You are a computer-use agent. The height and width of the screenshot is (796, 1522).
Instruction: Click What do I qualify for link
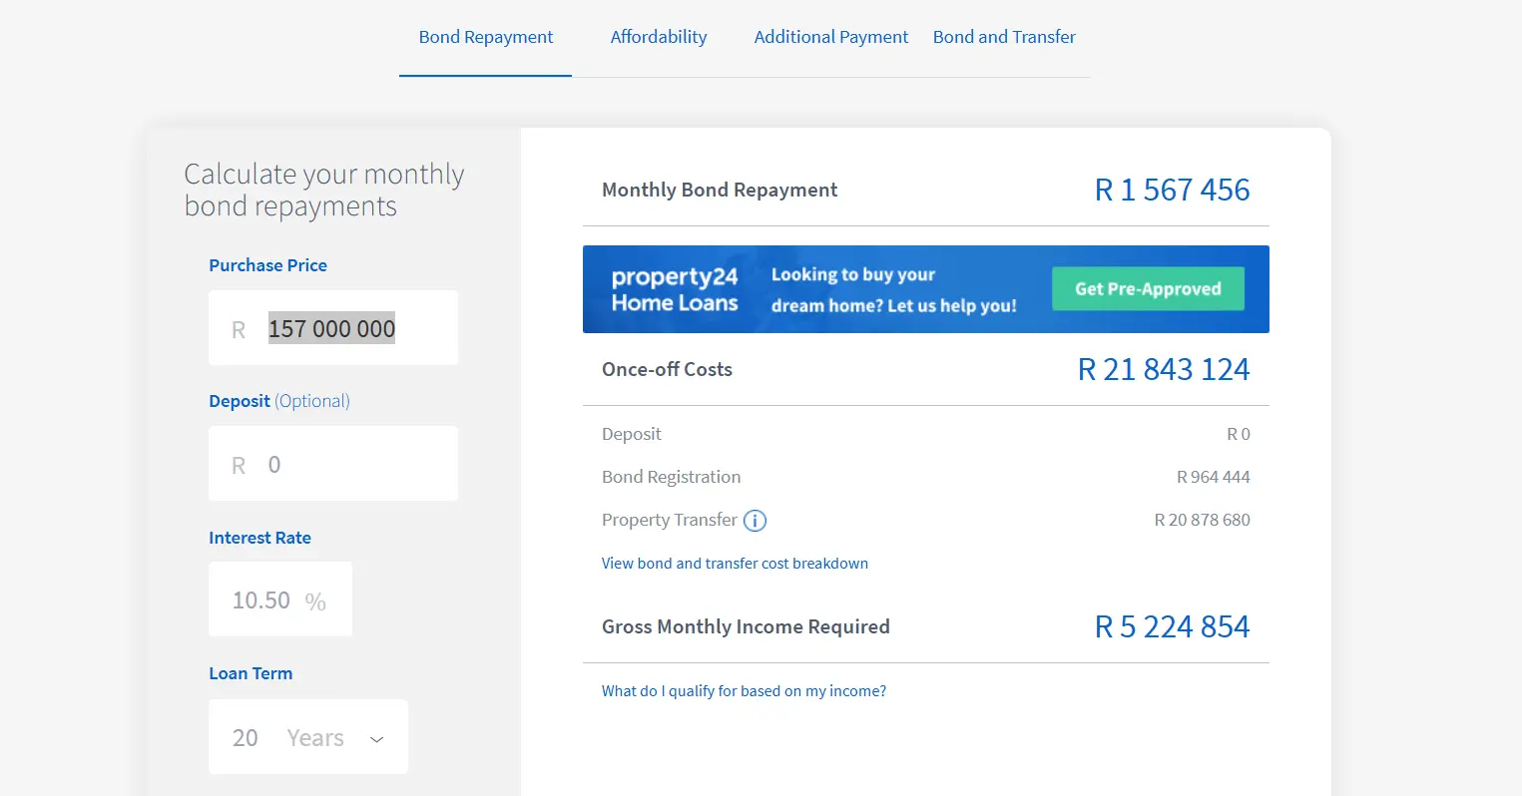[744, 691]
